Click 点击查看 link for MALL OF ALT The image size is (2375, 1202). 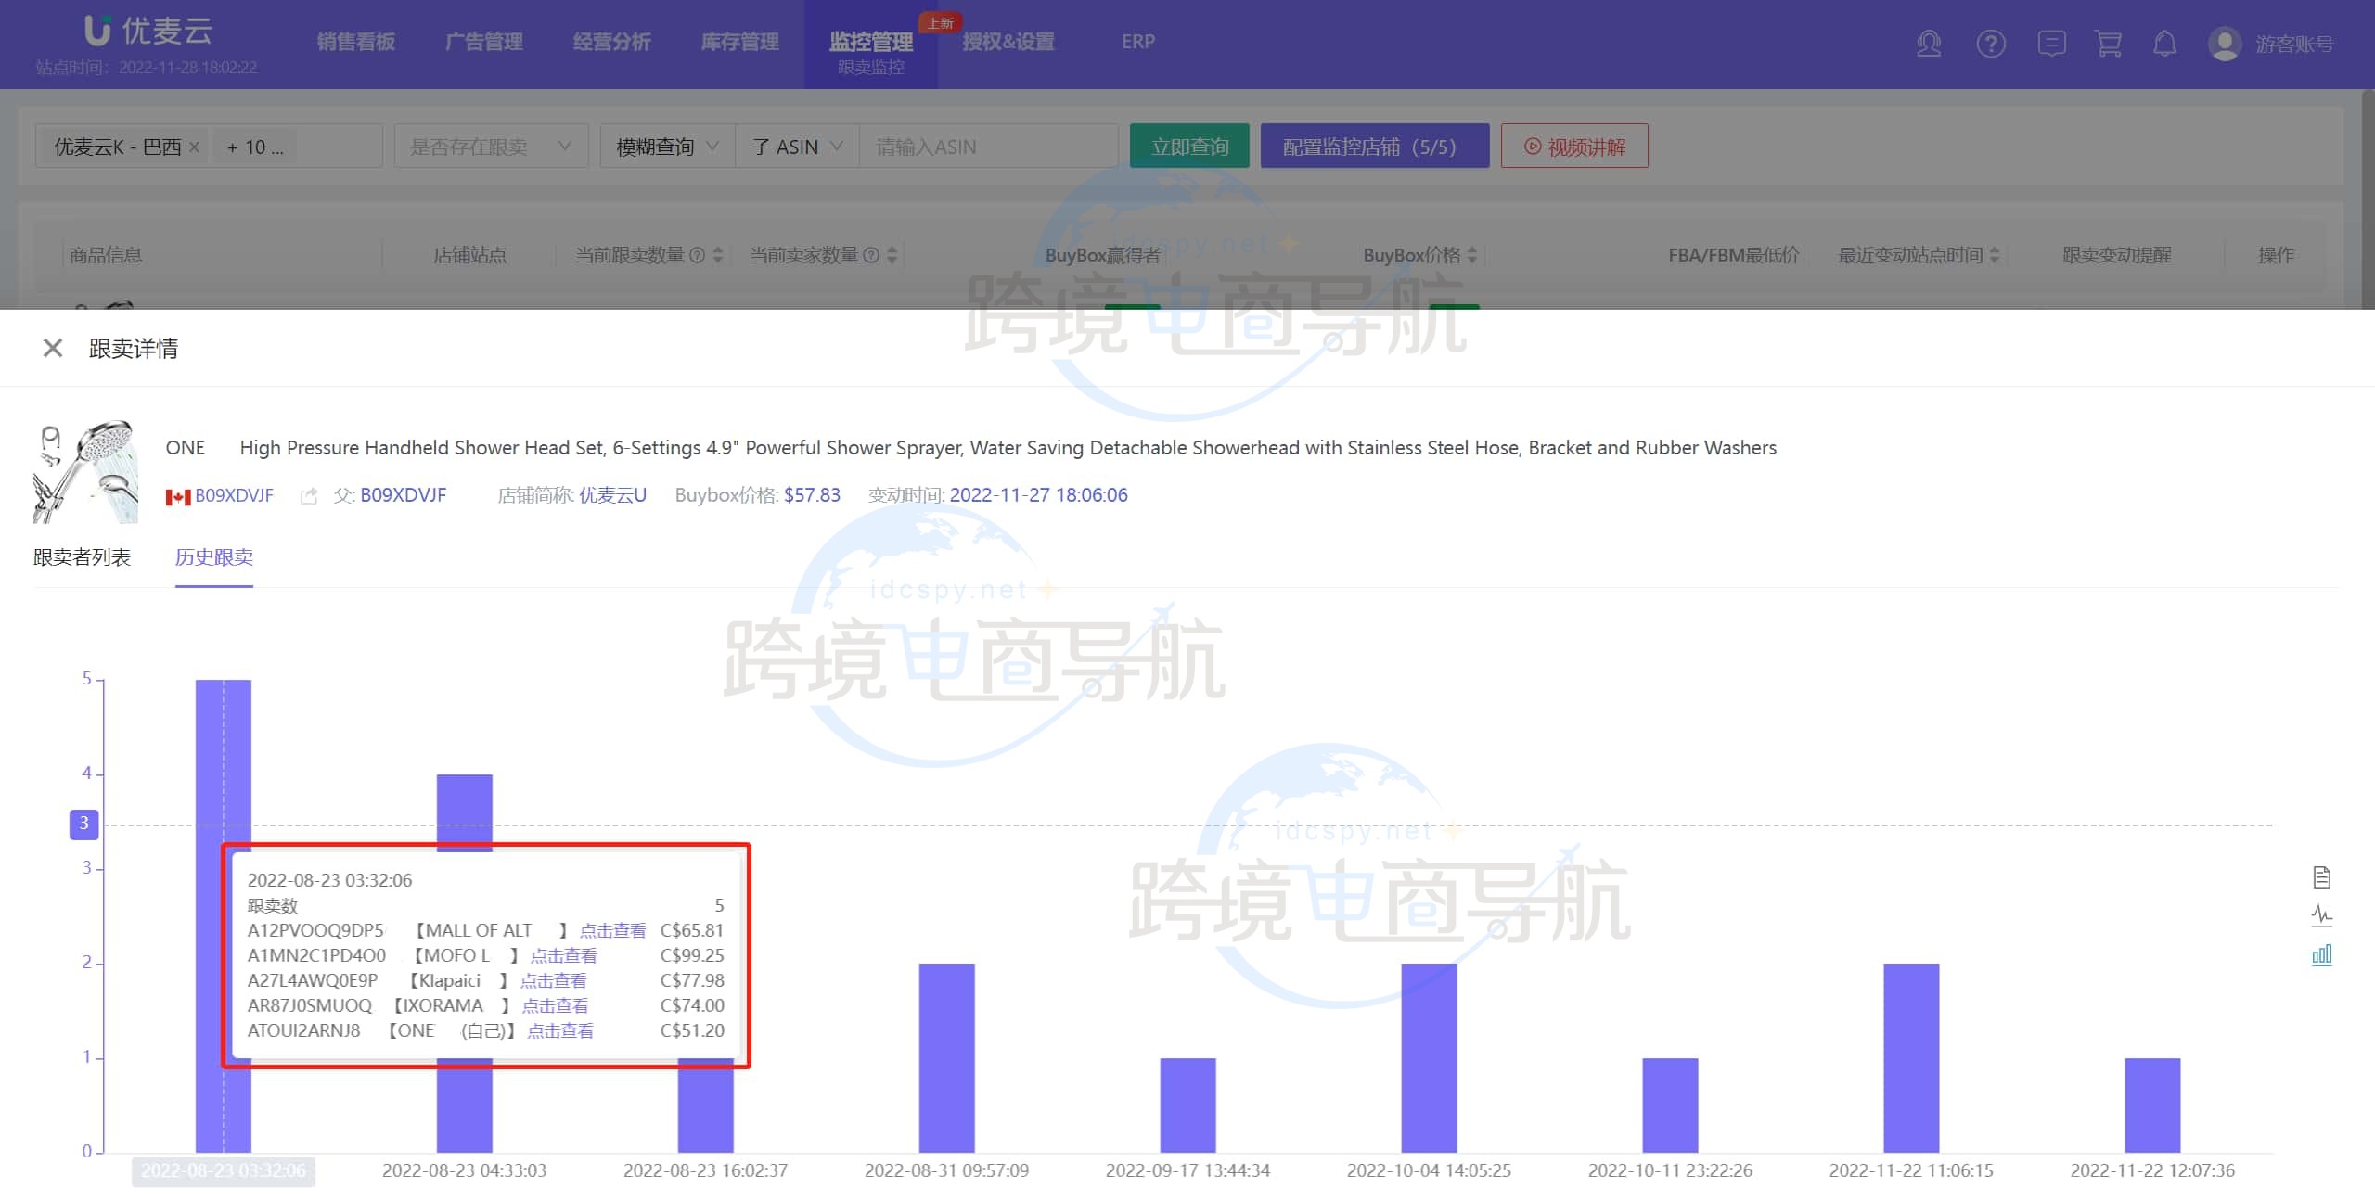tap(612, 930)
